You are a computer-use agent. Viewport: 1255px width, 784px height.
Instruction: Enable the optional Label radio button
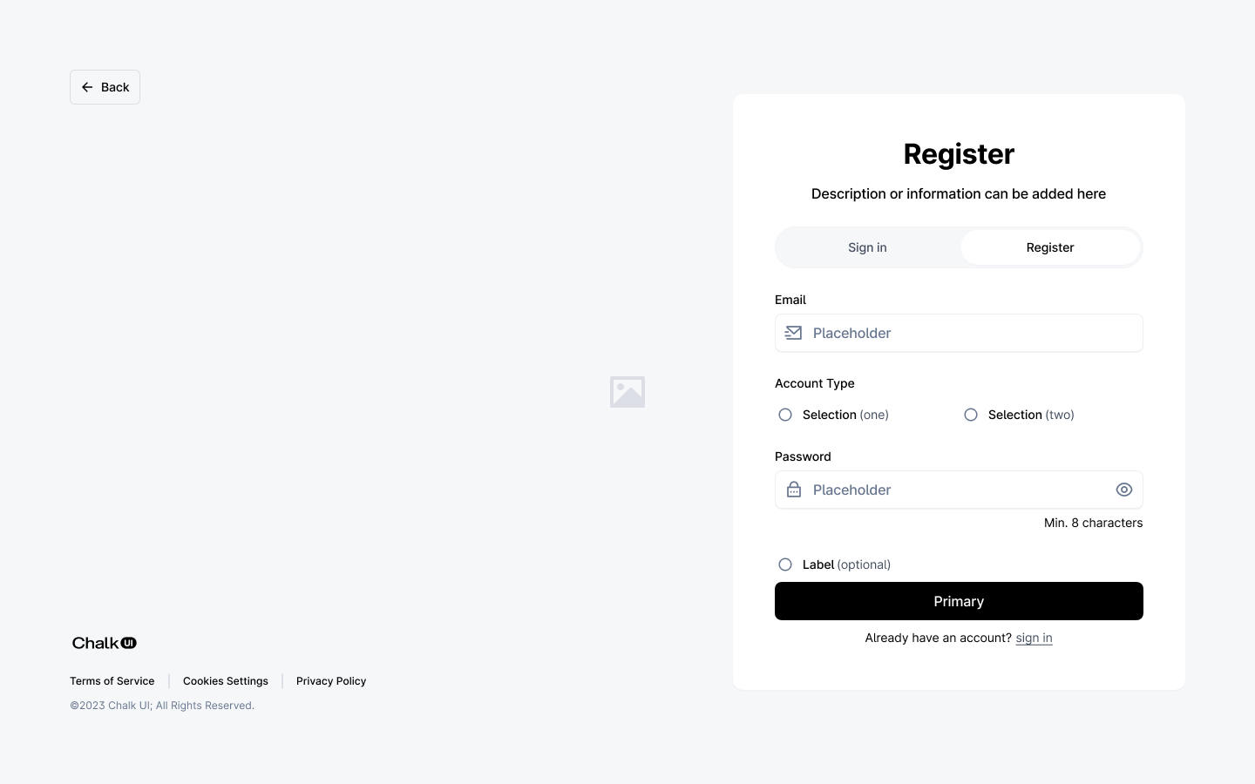[785, 564]
